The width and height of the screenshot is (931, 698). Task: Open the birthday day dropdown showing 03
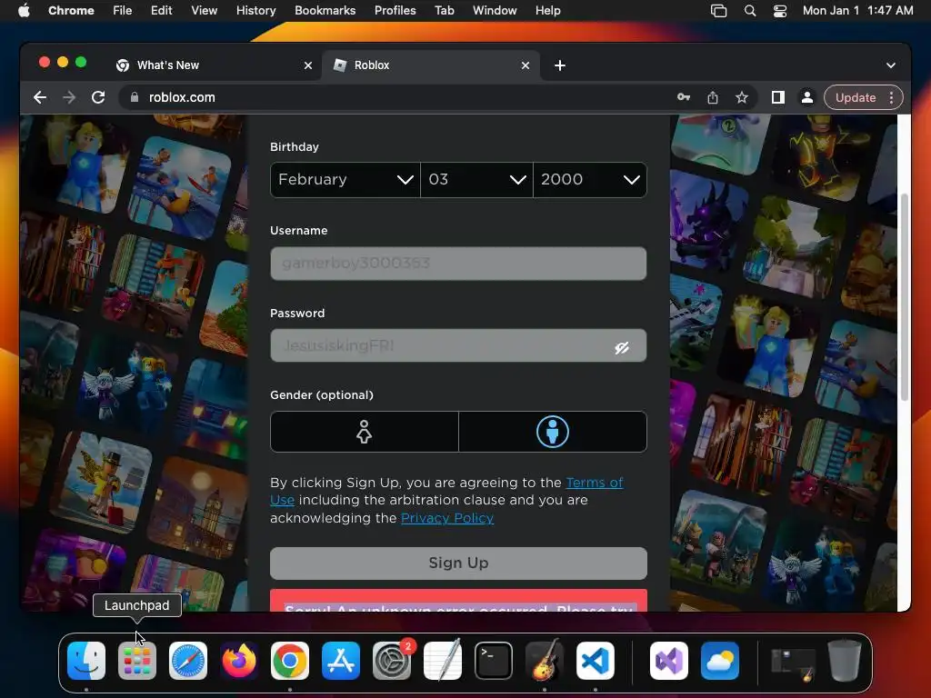coord(476,179)
